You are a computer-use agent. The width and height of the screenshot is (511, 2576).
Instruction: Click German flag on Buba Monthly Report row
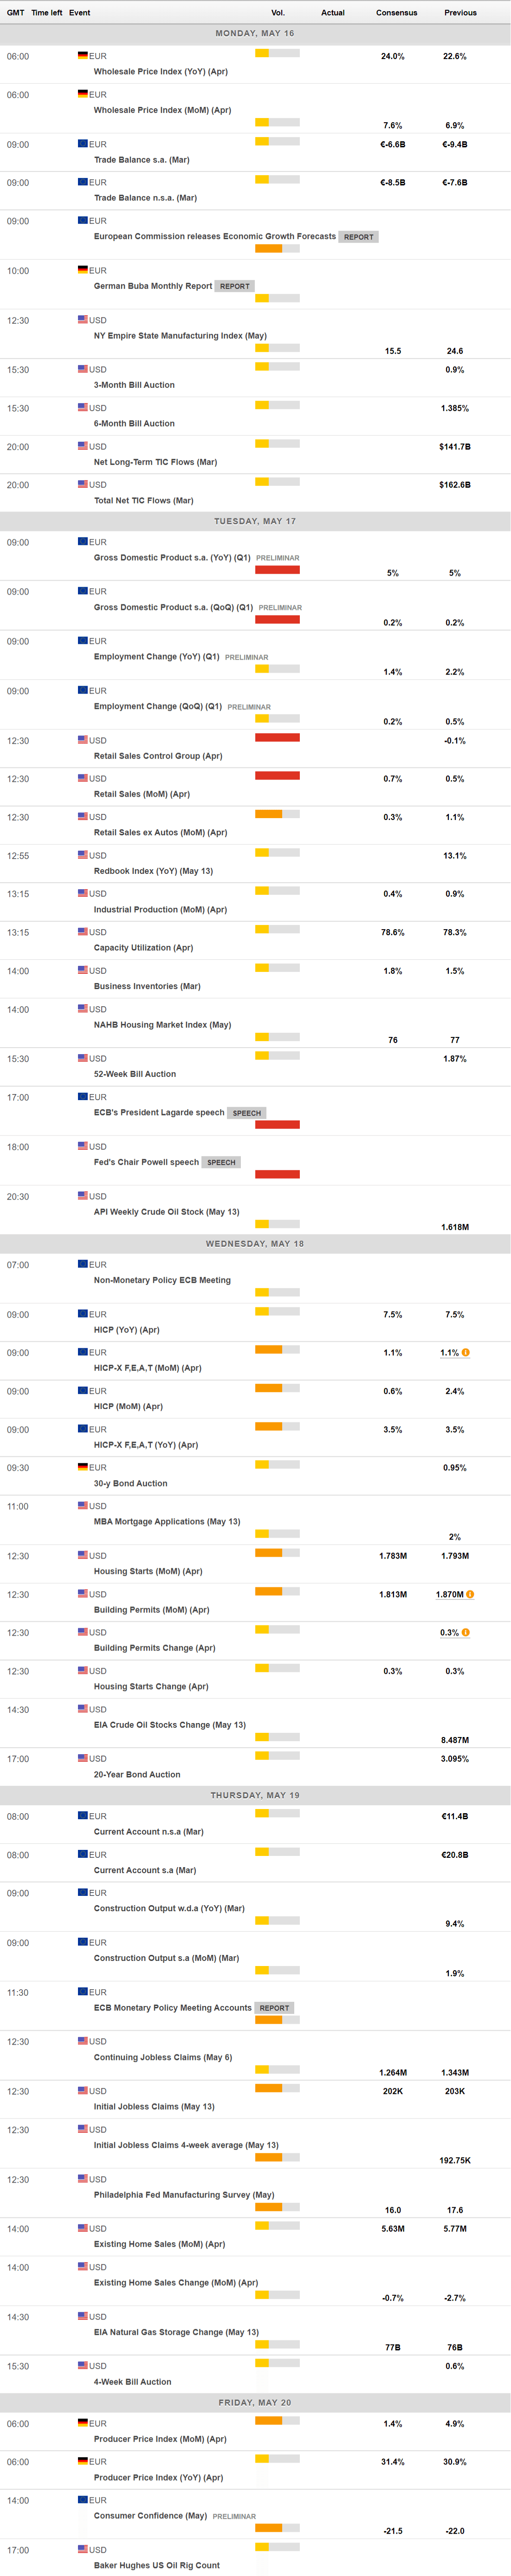(83, 269)
